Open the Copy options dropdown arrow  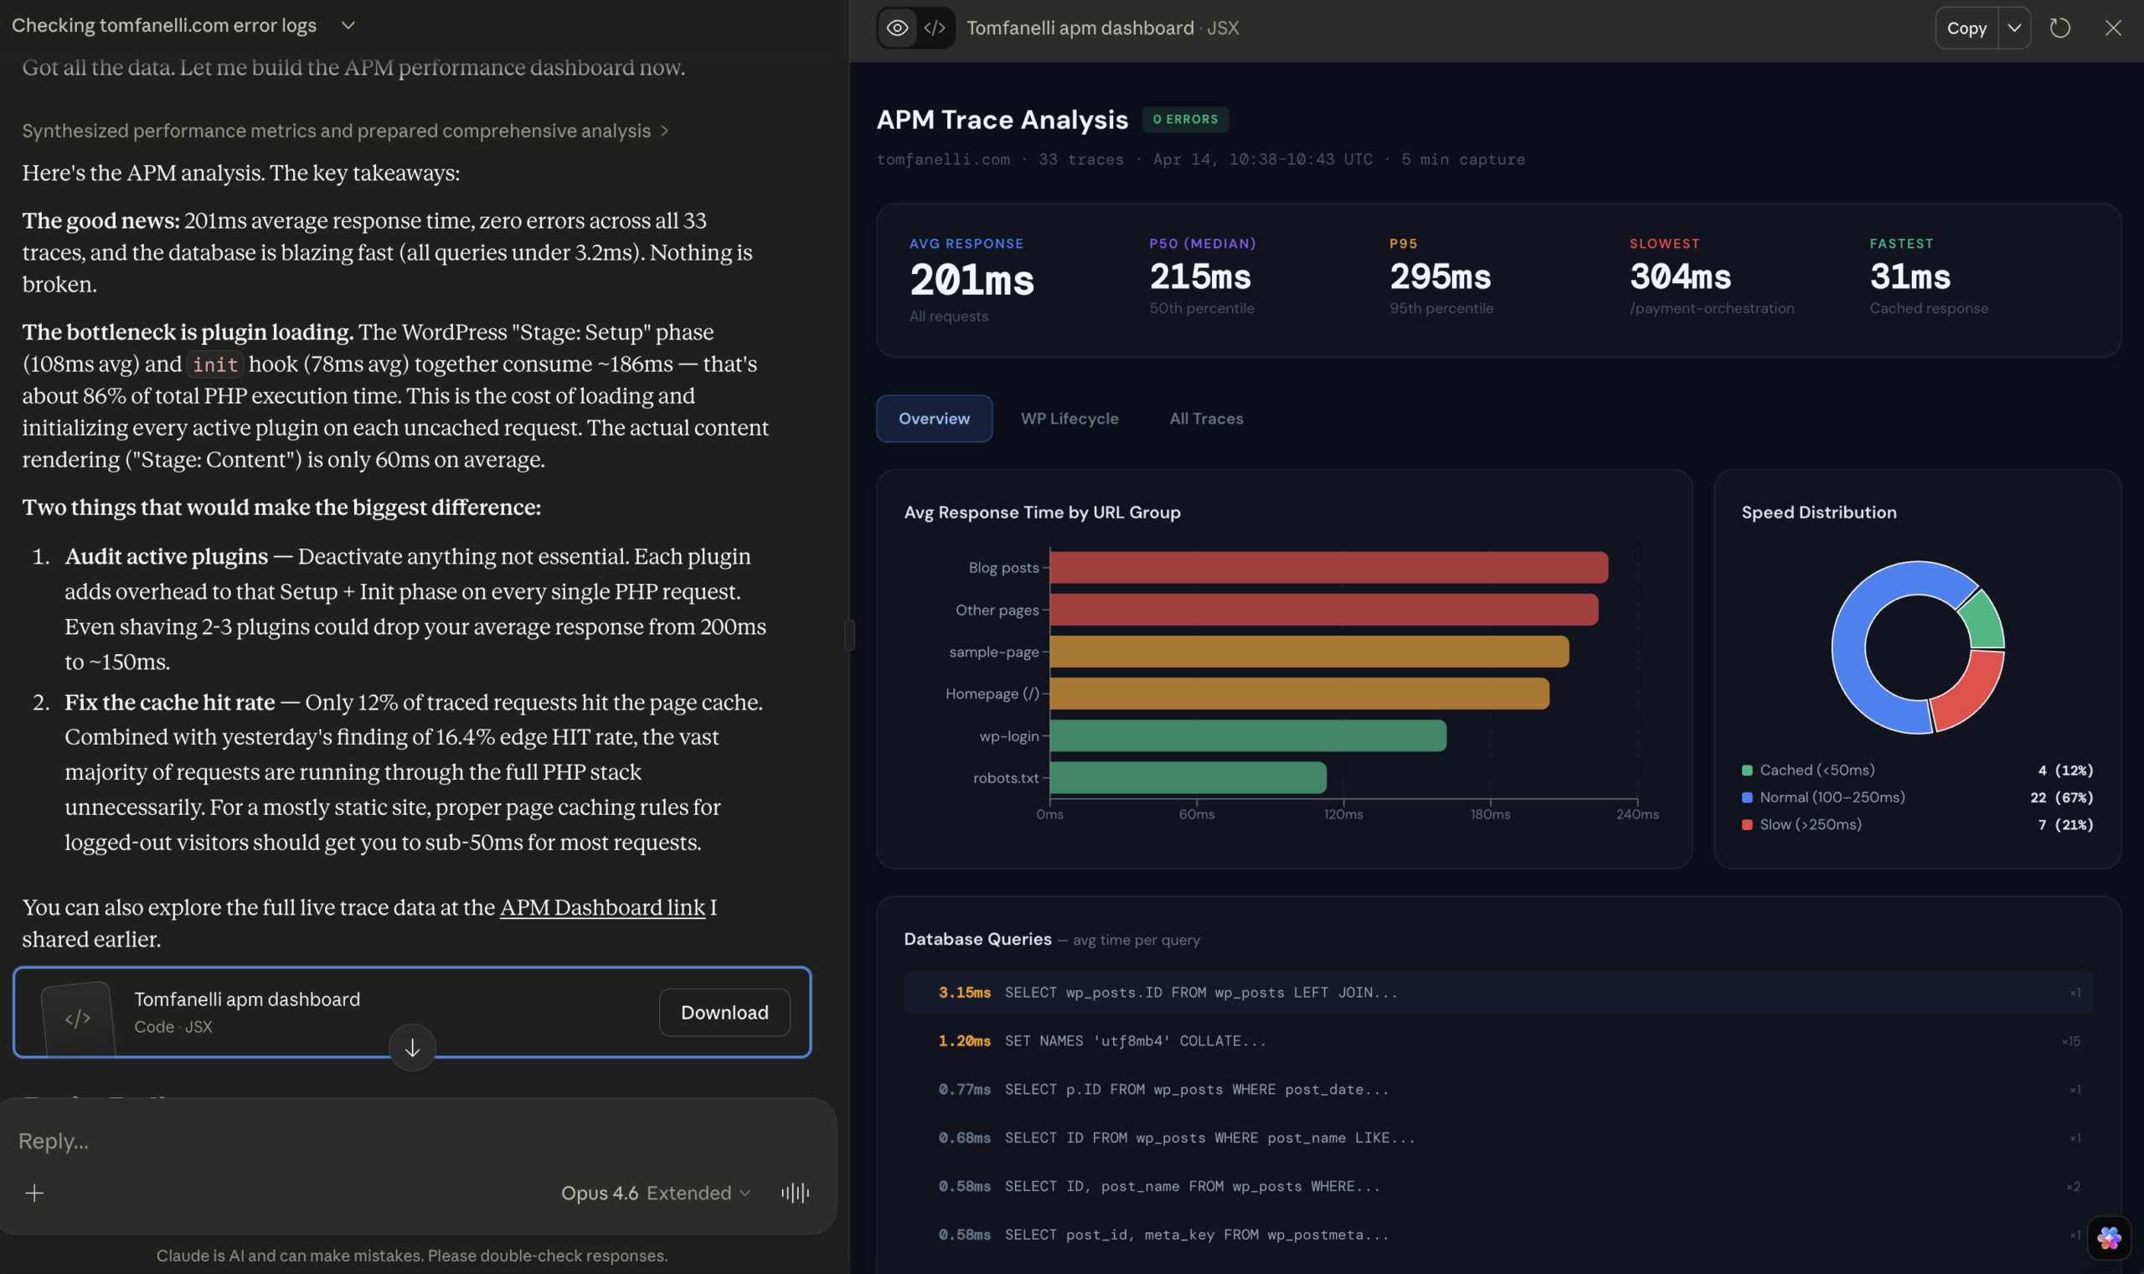[2014, 28]
